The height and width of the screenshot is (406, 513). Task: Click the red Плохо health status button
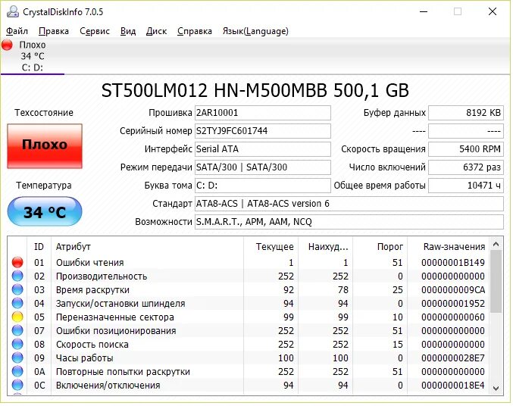45,146
